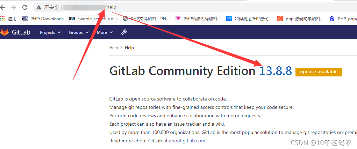This screenshot has width=357, height=149.
Task: Click line 'Manage git repositories with fine-grained'
Action: [201, 107]
